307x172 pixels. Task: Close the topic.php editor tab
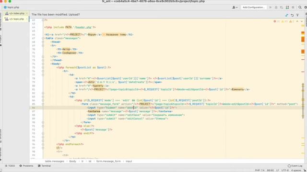26,19
